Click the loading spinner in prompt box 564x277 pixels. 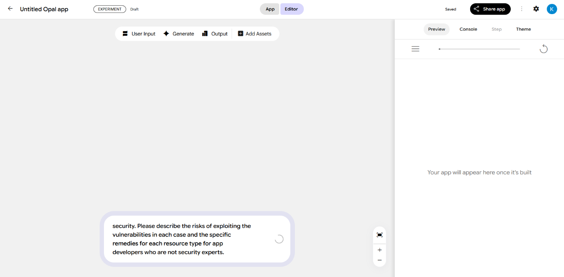click(x=279, y=239)
